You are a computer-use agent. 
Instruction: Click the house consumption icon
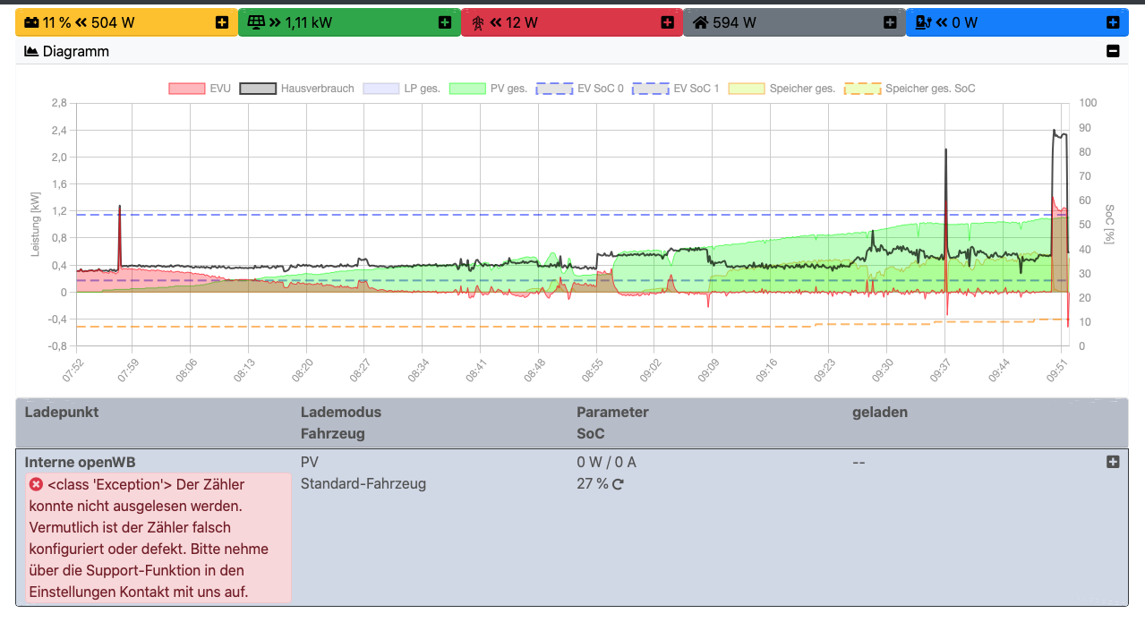pos(701,22)
